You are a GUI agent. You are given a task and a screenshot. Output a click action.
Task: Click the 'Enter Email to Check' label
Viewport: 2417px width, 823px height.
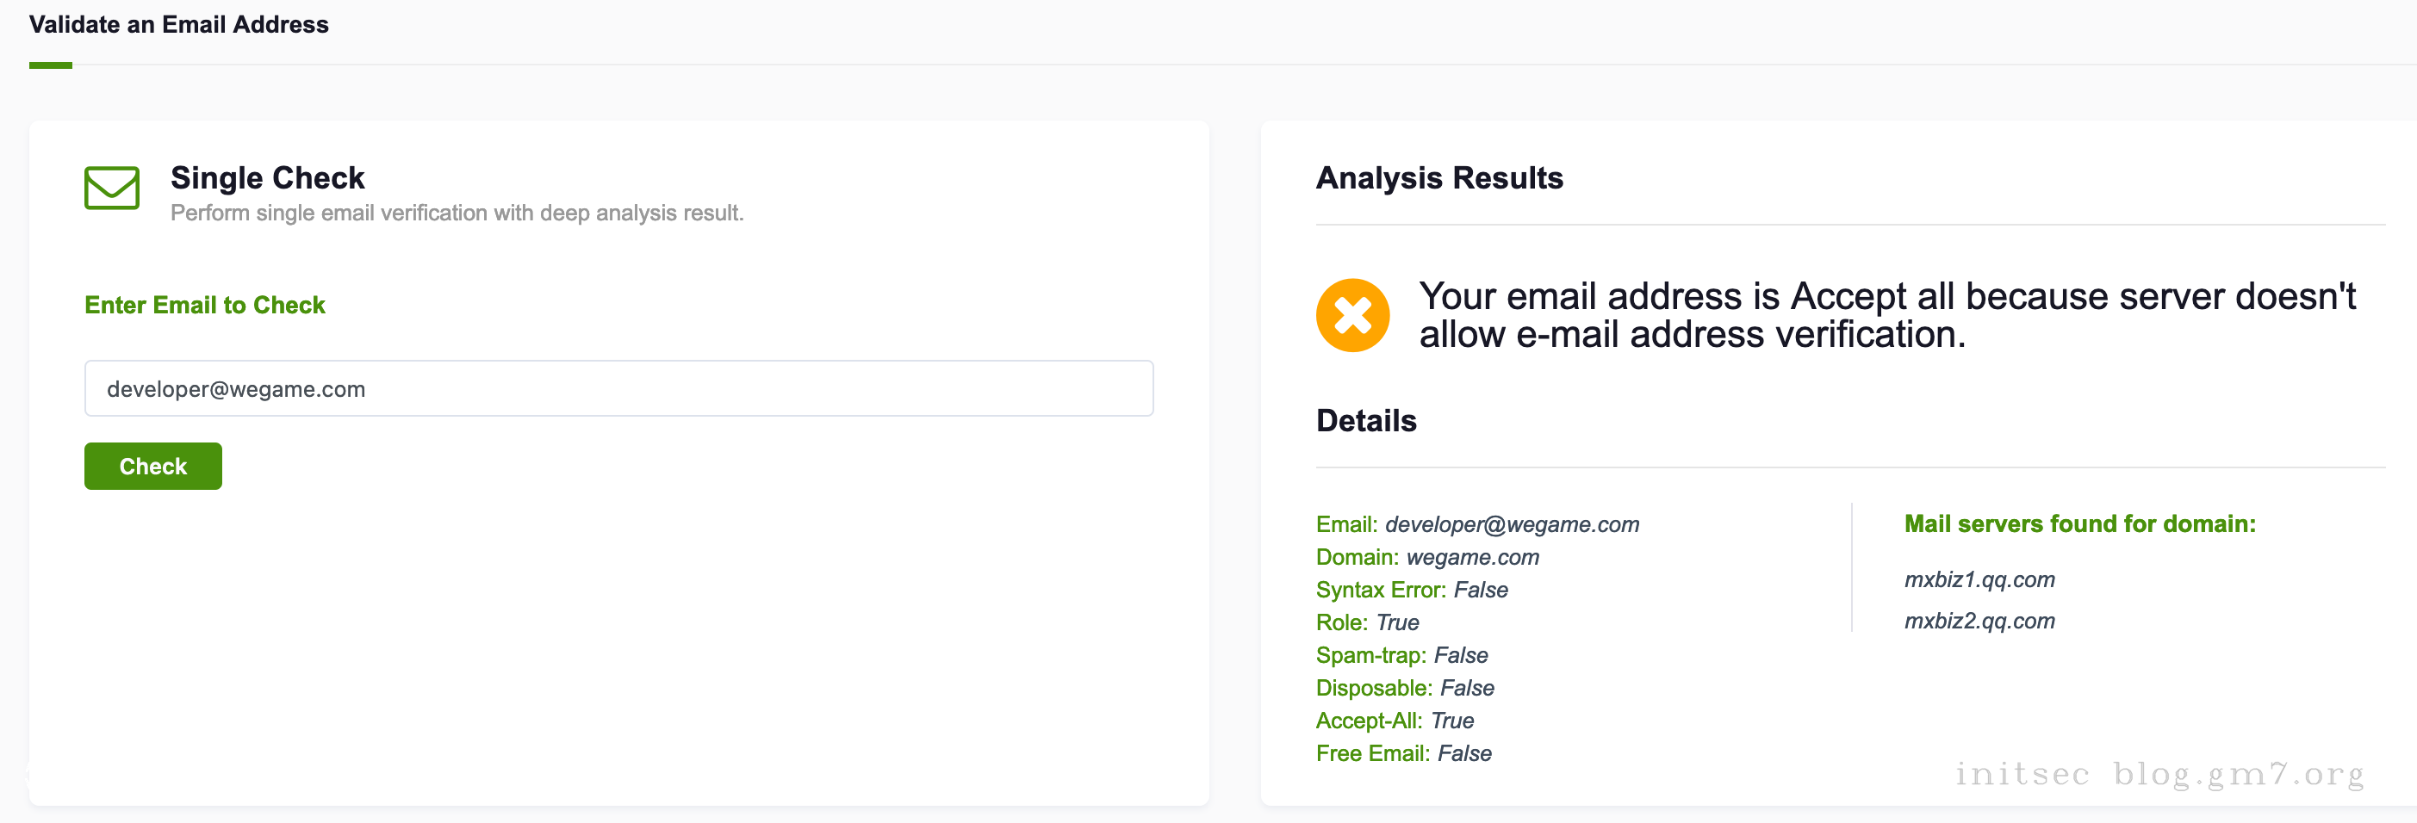[204, 305]
